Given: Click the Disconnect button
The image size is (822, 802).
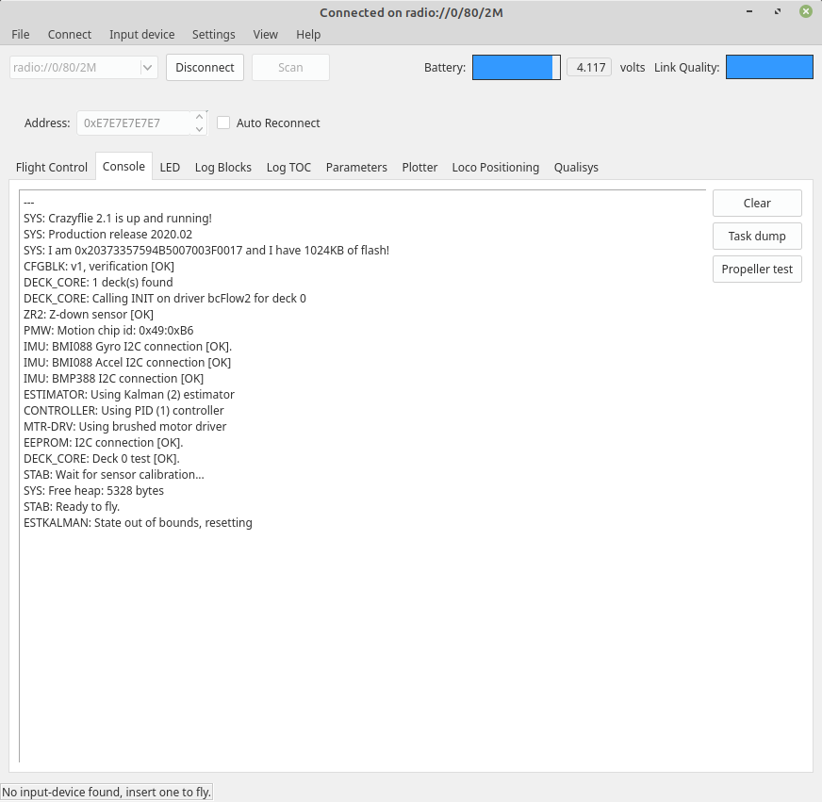Looking at the screenshot, I should point(205,67).
